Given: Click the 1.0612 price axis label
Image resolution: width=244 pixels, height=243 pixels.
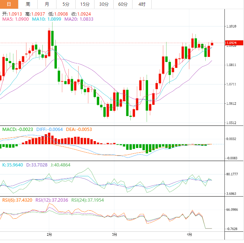Looking at the screenshot, I should point(231,104).
